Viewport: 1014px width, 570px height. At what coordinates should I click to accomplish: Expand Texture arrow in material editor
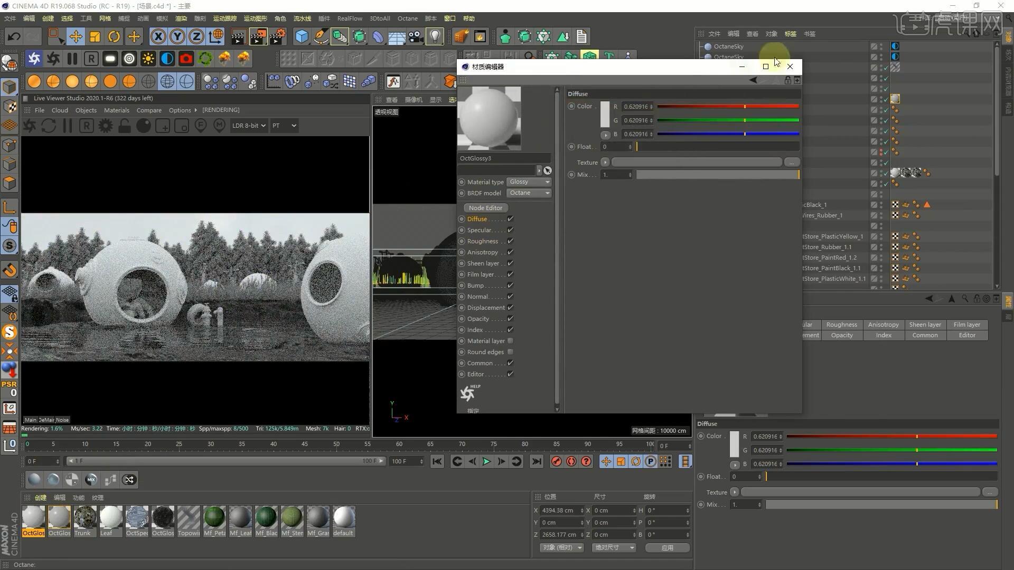coord(605,163)
